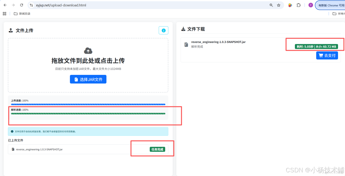Click the 选择JAR文件 upload button
Viewport: 345px width, 176px height.
click(x=88, y=79)
